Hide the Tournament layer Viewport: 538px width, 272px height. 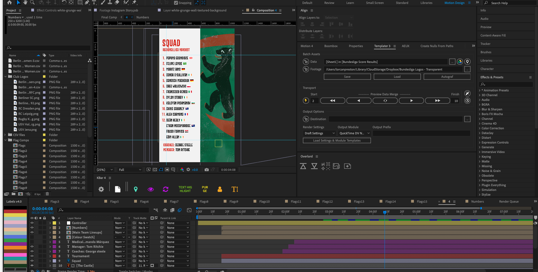pos(32,256)
